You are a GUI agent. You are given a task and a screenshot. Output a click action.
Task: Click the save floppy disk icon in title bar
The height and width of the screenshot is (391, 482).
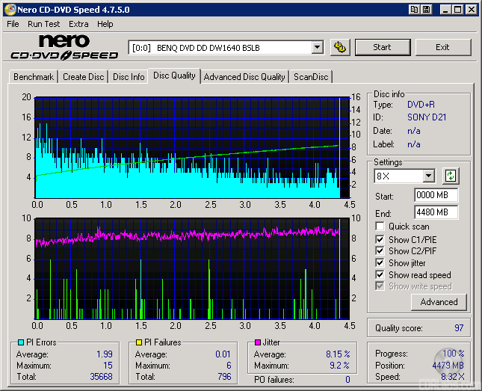pos(426,10)
